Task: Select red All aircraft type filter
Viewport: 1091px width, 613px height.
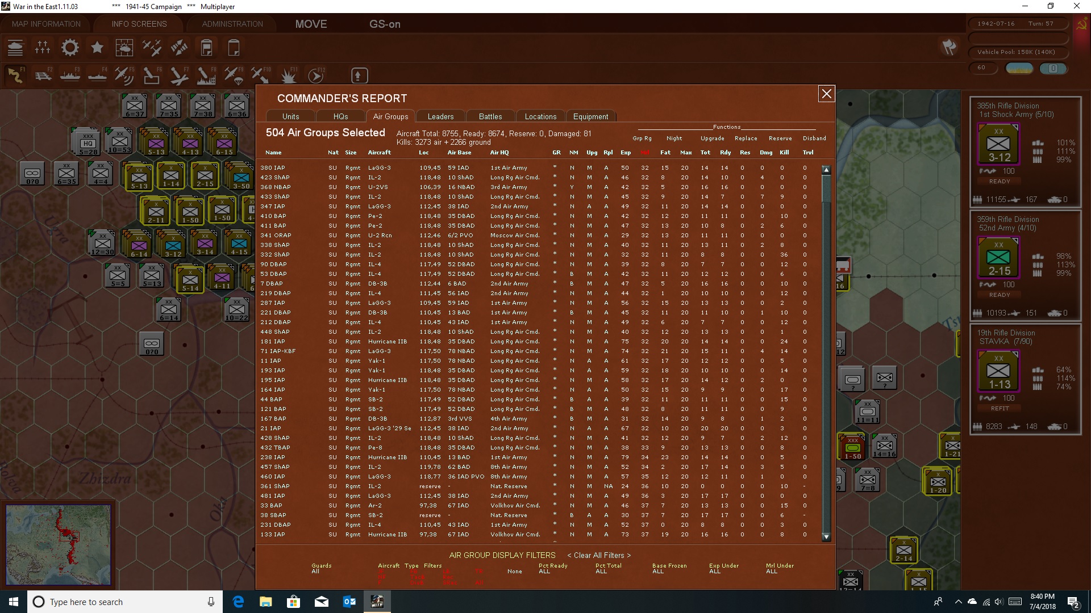Action: [x=479, y=582]
